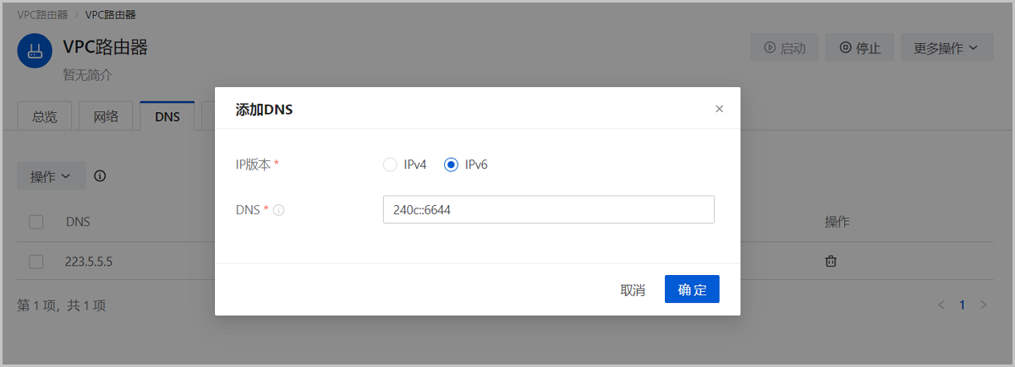Image resolution: width=1015 pixels, height=367 pixels.
Task: Open the 网络 tab
Action: (106, 116)
